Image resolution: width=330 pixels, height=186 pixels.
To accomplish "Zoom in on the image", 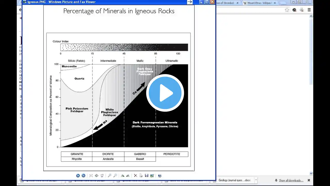I will click(110, 176).
